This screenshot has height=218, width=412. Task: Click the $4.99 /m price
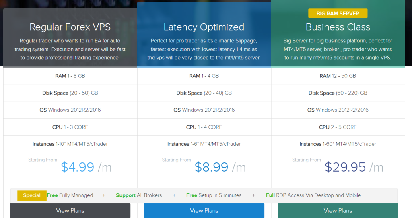point(86,167)
